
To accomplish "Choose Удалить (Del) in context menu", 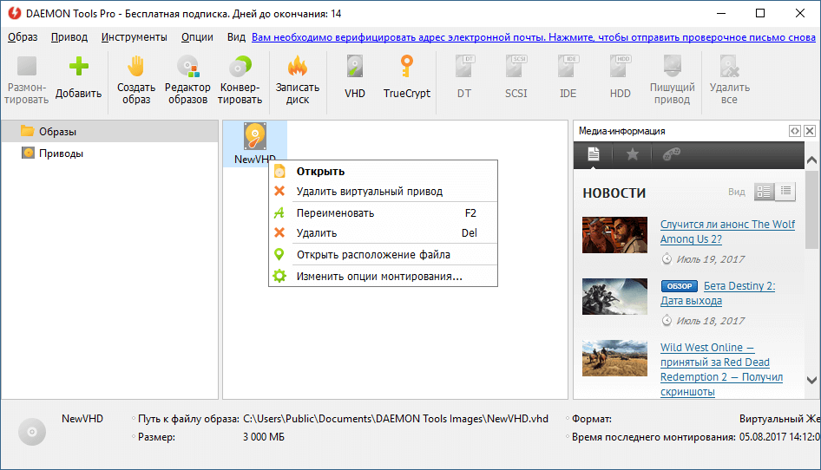I will pyautogui.click(x=384, y=233).
